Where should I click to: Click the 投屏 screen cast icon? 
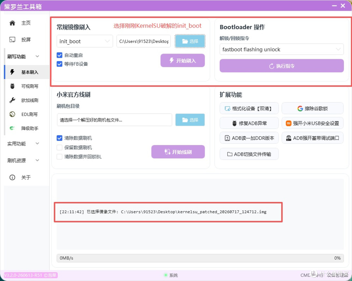pos(12,40)
